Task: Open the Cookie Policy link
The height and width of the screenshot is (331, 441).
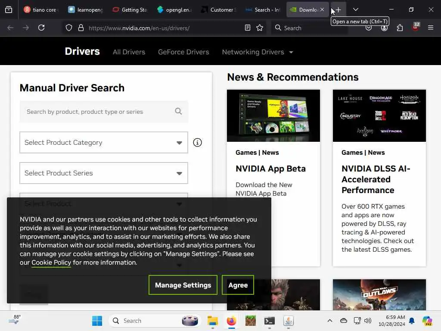Action: (x=51, y=262)
